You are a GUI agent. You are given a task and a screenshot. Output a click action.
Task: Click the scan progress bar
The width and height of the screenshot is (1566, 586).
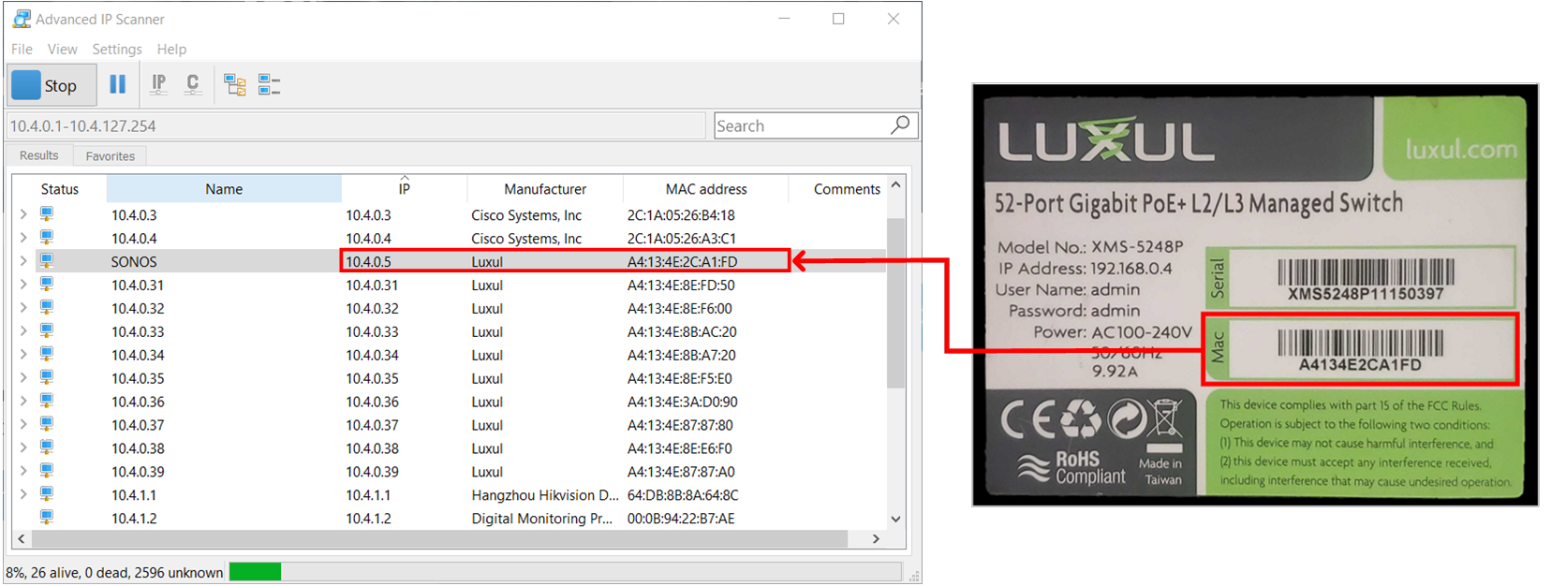565,571
